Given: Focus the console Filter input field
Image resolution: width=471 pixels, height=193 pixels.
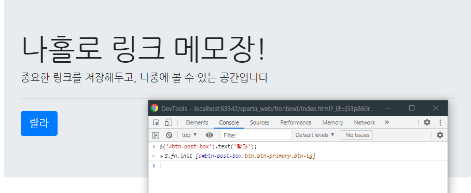Looking at the screenshot, I should (x=256, y=135).
